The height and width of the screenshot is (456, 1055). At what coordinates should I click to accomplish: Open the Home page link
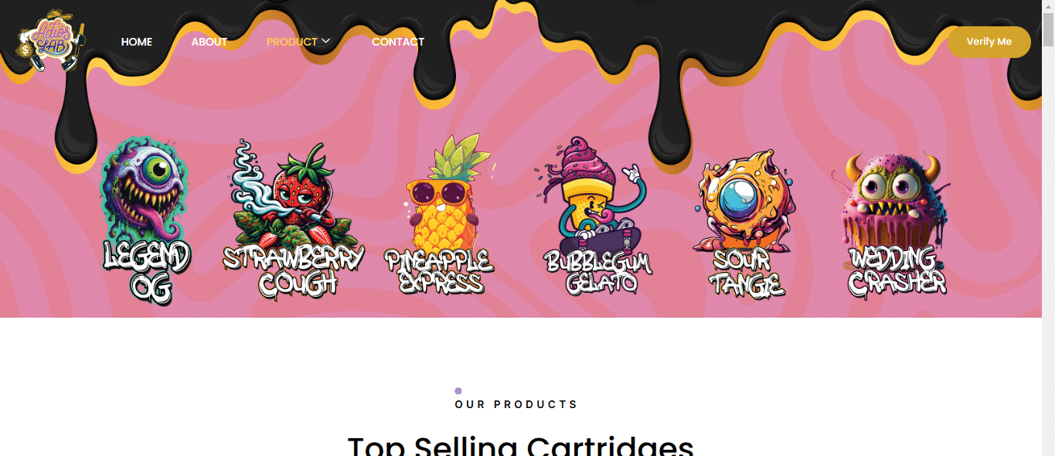coord(137,42)
